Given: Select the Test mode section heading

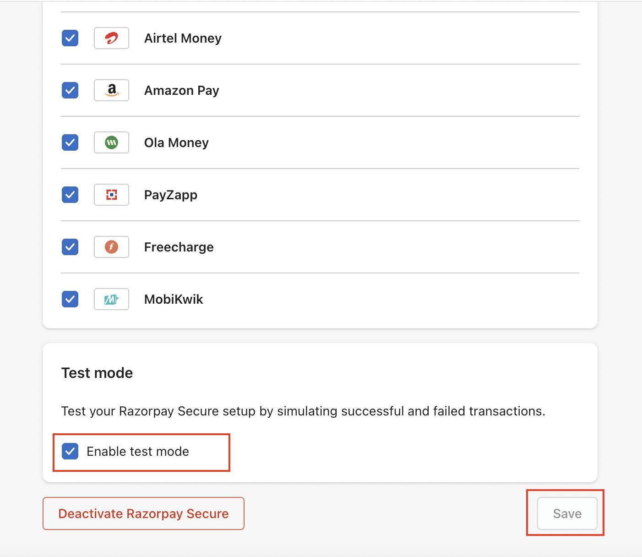Looking at the screenshot, I should (97, 373).
